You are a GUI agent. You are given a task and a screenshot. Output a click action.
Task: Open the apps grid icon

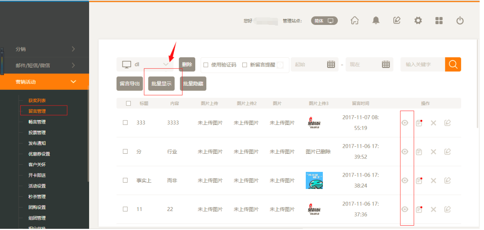pyautogui.click(x=439, y=21)
